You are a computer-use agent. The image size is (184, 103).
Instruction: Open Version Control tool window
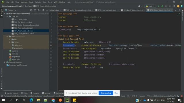11,93
